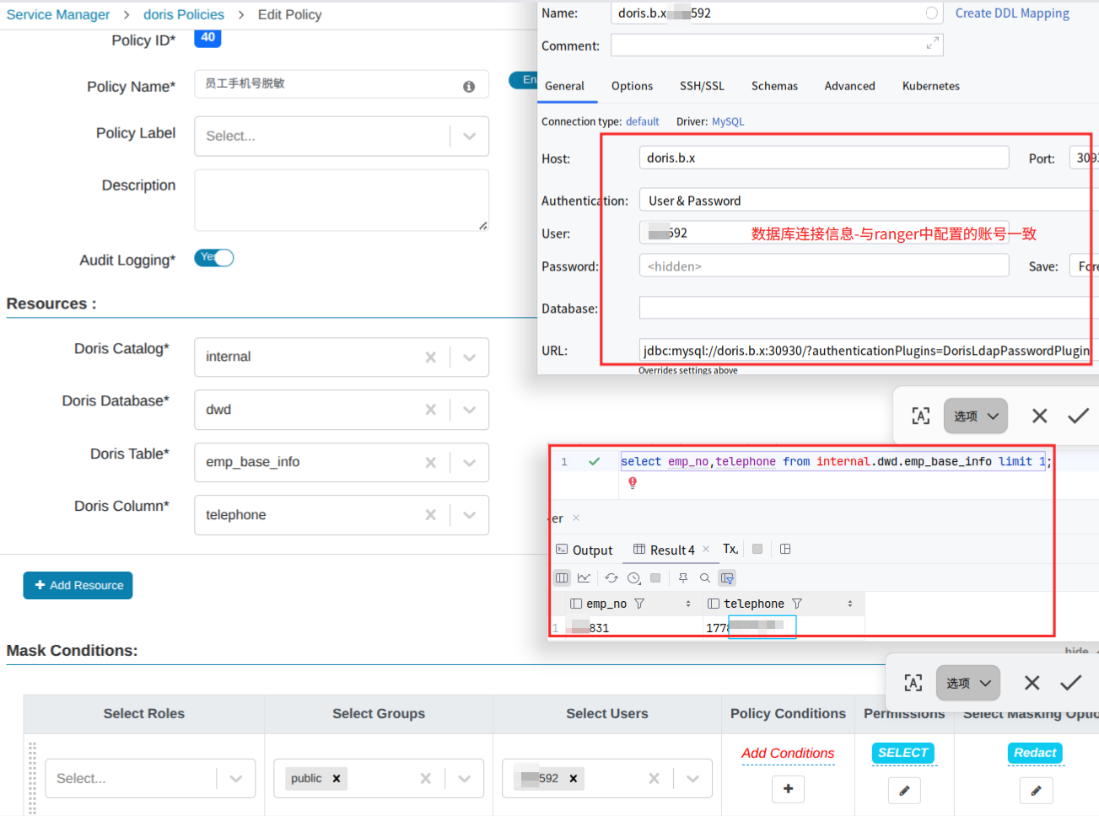Expand the Doris Table dropdown
The width and height of the screenshot is (1099, 816).
(x=470, y=462)
